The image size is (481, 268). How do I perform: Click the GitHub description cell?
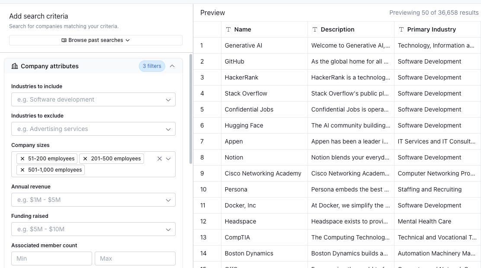[x=351, y=61]
